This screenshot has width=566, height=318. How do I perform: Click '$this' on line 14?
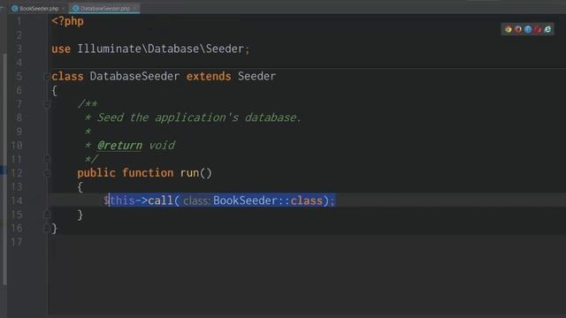pyautogui.click(x=119, y=201)
